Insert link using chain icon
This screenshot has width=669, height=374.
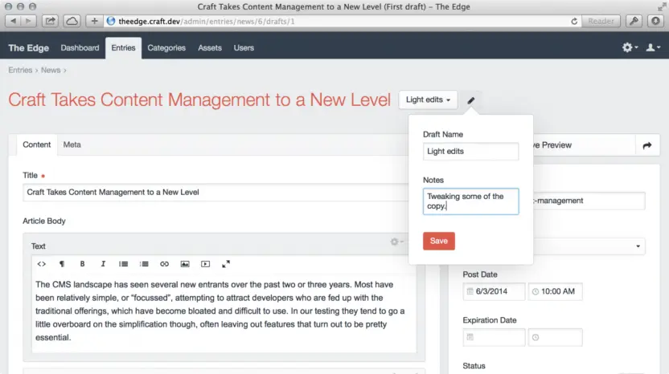point(164,264)
